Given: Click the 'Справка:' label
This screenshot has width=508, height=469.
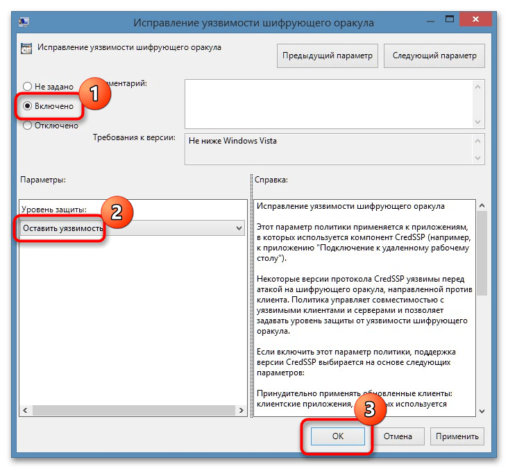Looking at the screenshot, I should (271, 180).
